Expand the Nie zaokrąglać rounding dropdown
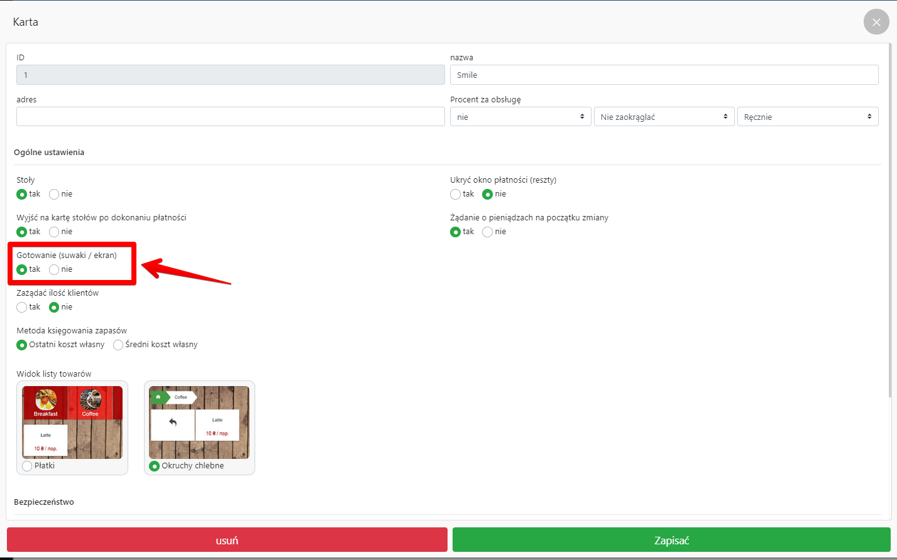897x560 pixels. (x=664, y=117)
